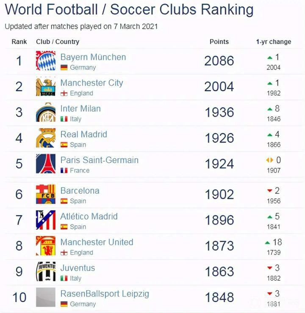Click the Atlético Madrid club crest
The image size is (305, 313).
coord(46,220)
